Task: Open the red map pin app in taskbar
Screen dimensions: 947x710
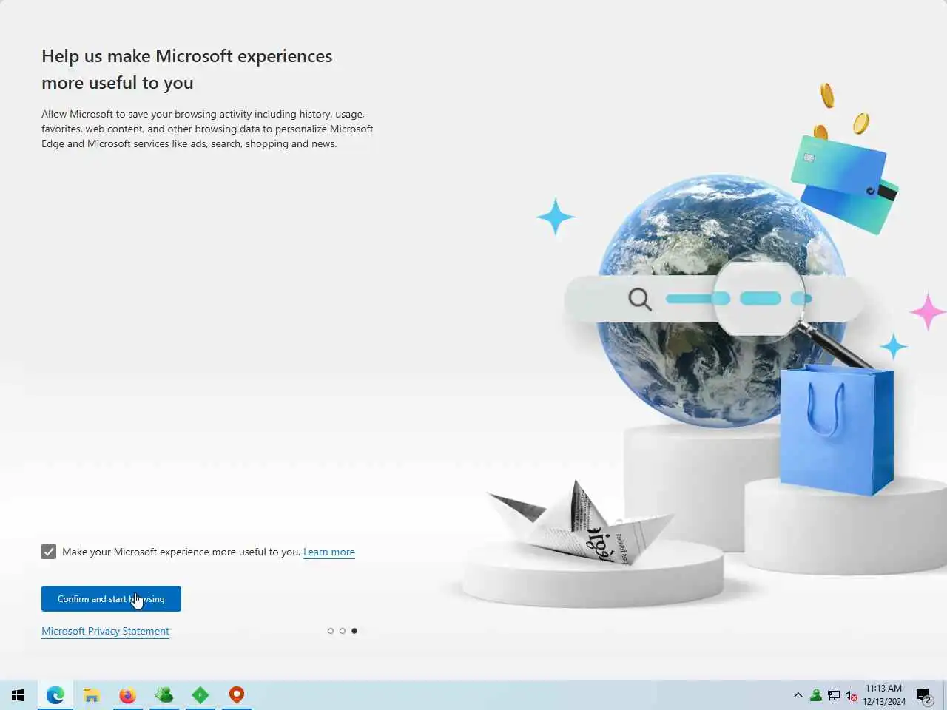Action: [236, 695]
